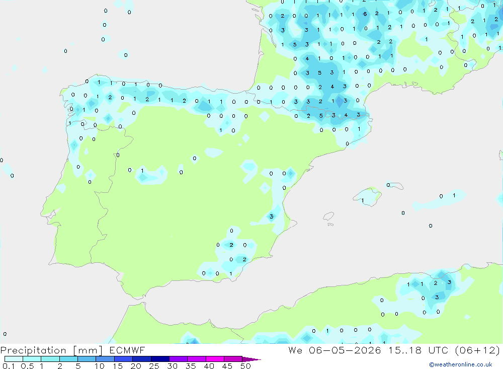Click the "Precipitation" word in the title
The image size is (503, 369).
click(x=33, y=350)
